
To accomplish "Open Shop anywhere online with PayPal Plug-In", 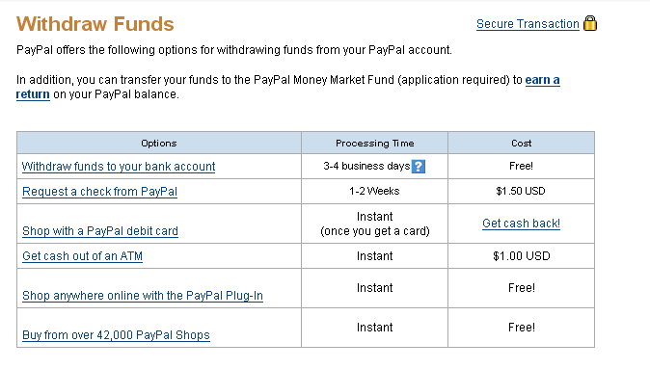I will (143, 295).
